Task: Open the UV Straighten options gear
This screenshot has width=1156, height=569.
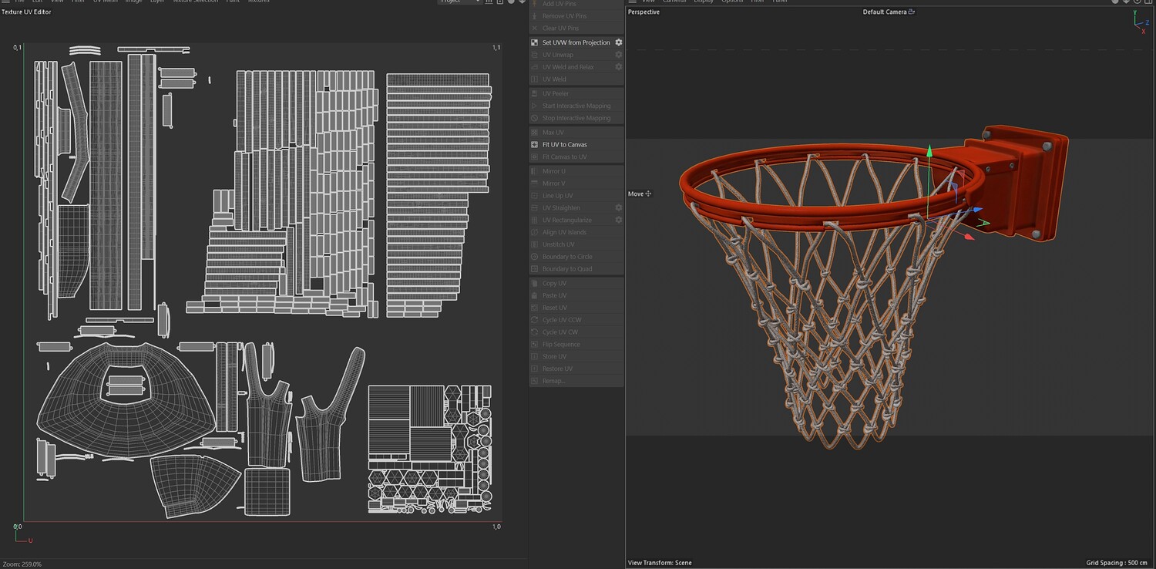Action: pos(618,207)
